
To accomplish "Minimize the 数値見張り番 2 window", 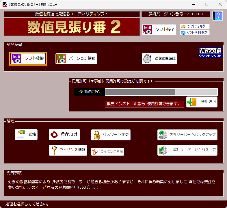I will pyautogui.click(x=194, y=4).
